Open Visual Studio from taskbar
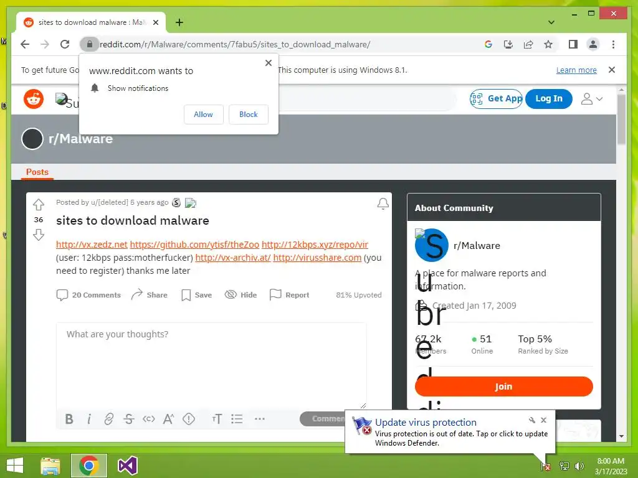Screen dimensions: 638x478 [x=127, y=466]
